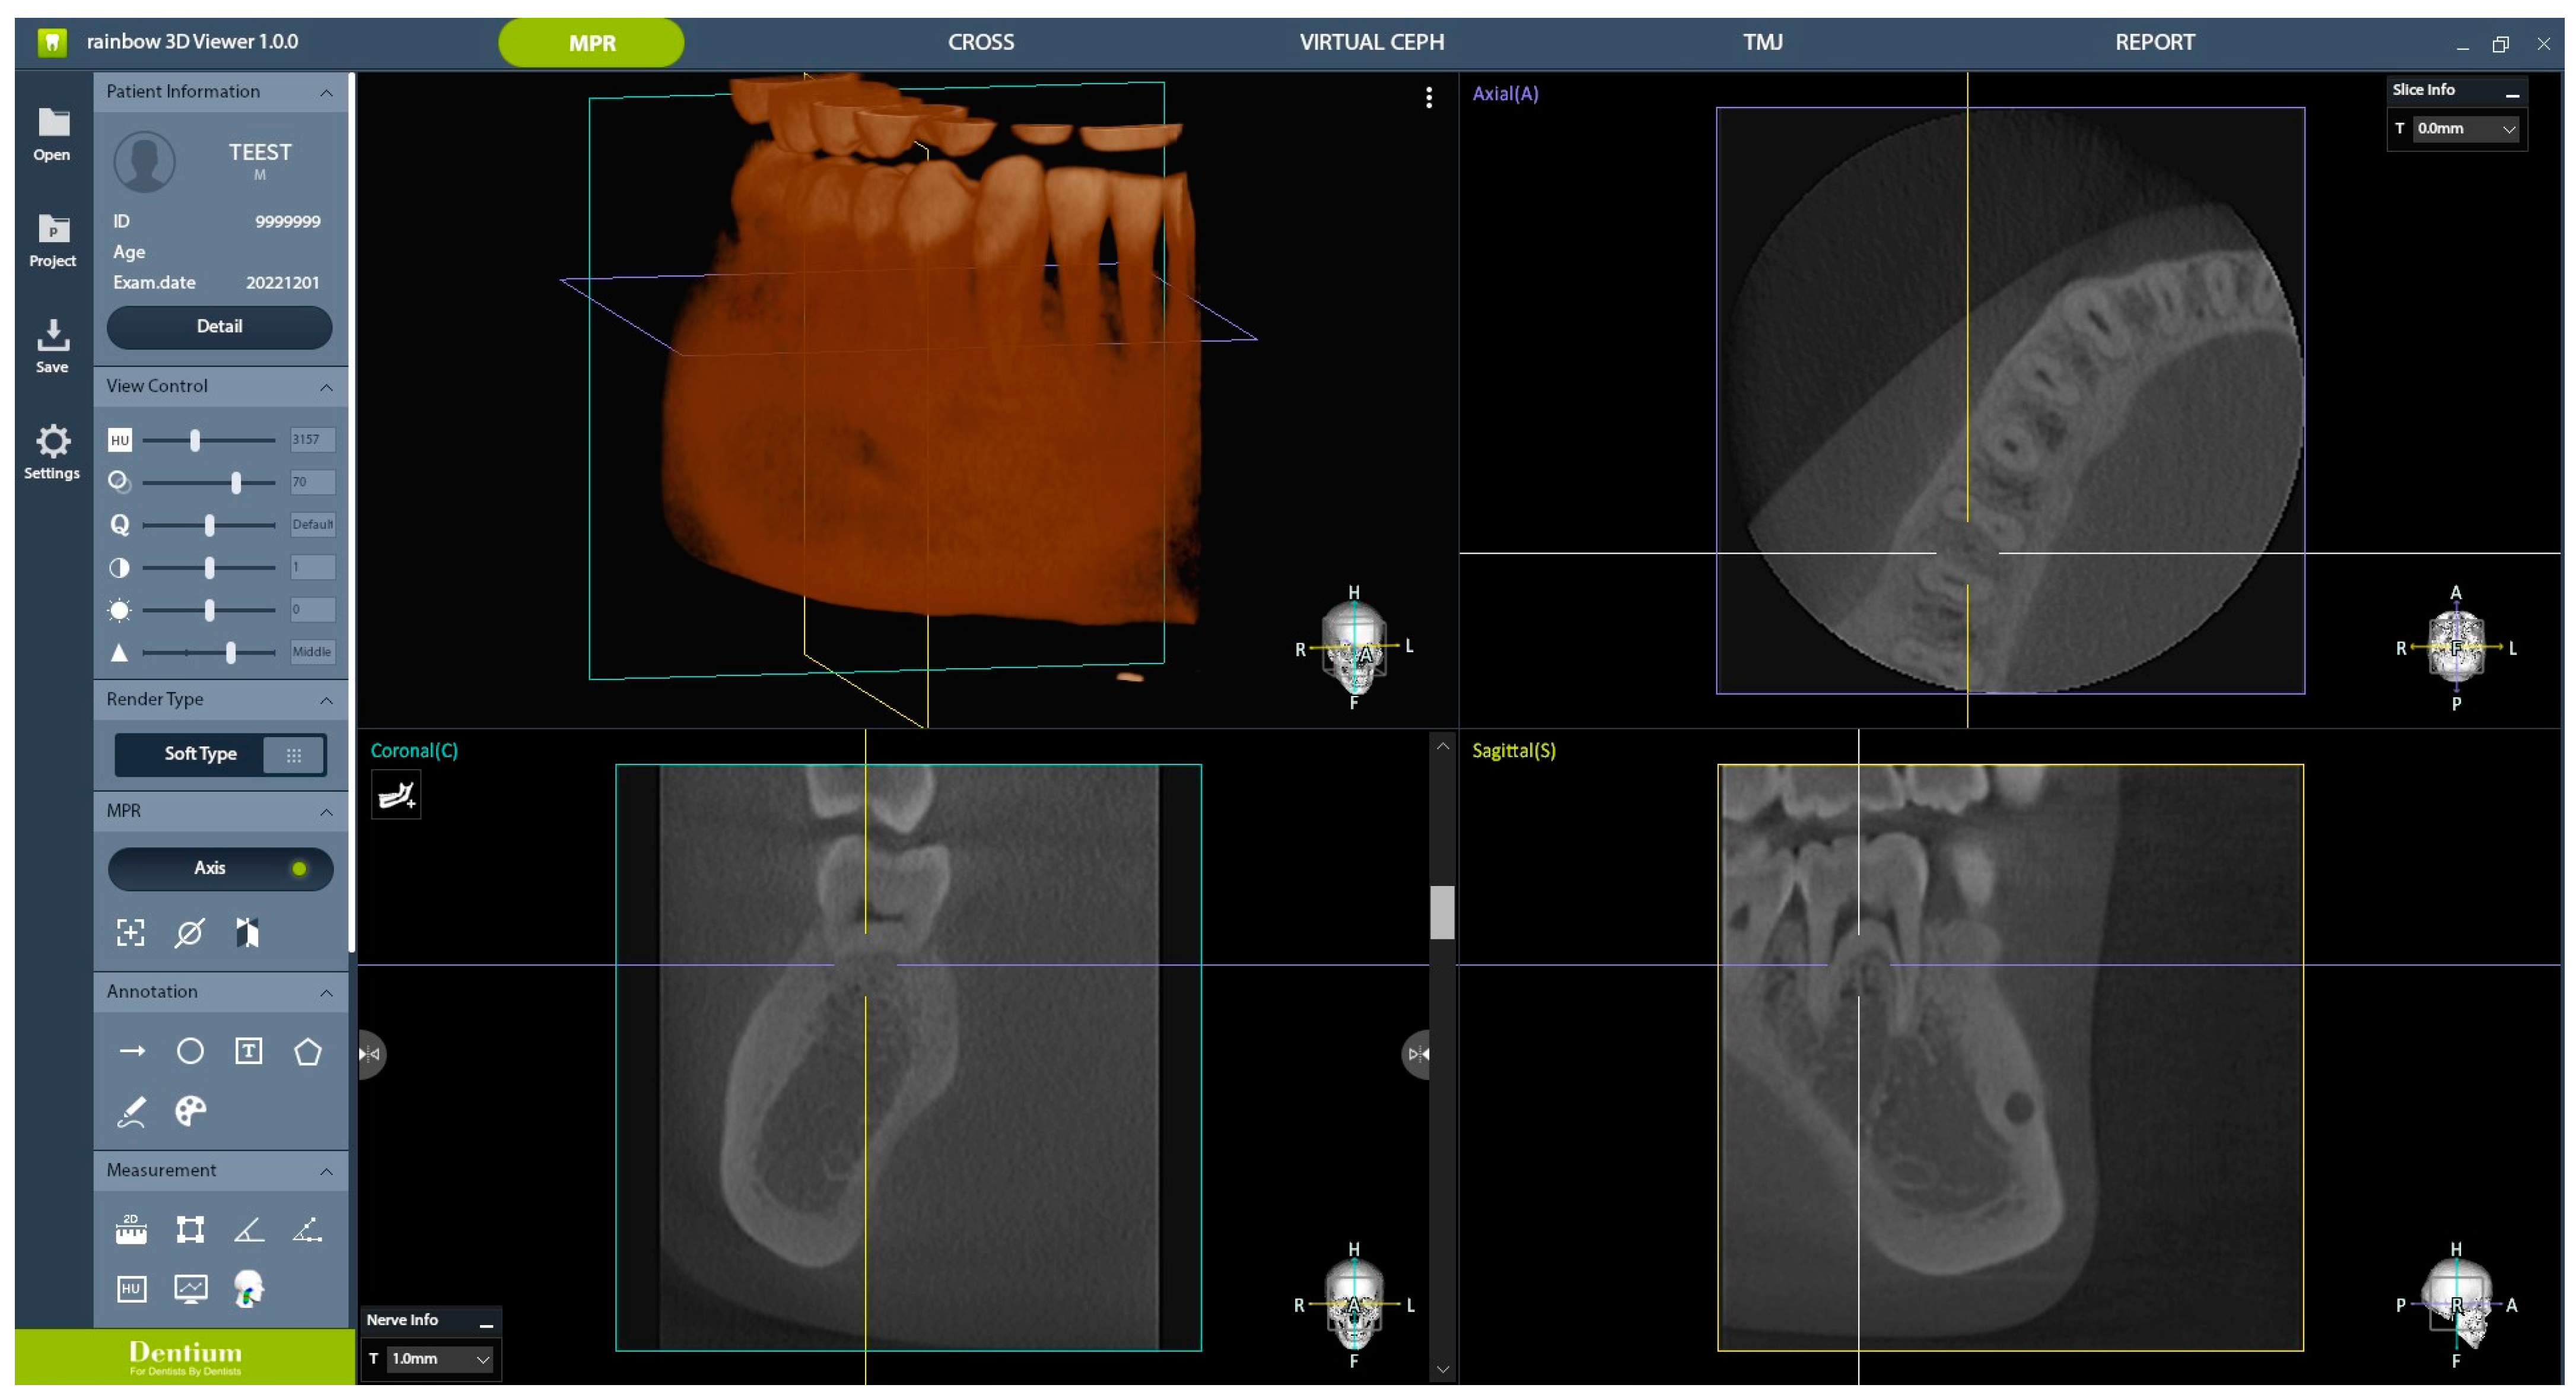
Task: Select the text annotation tool
Action: click(248, 1051)
